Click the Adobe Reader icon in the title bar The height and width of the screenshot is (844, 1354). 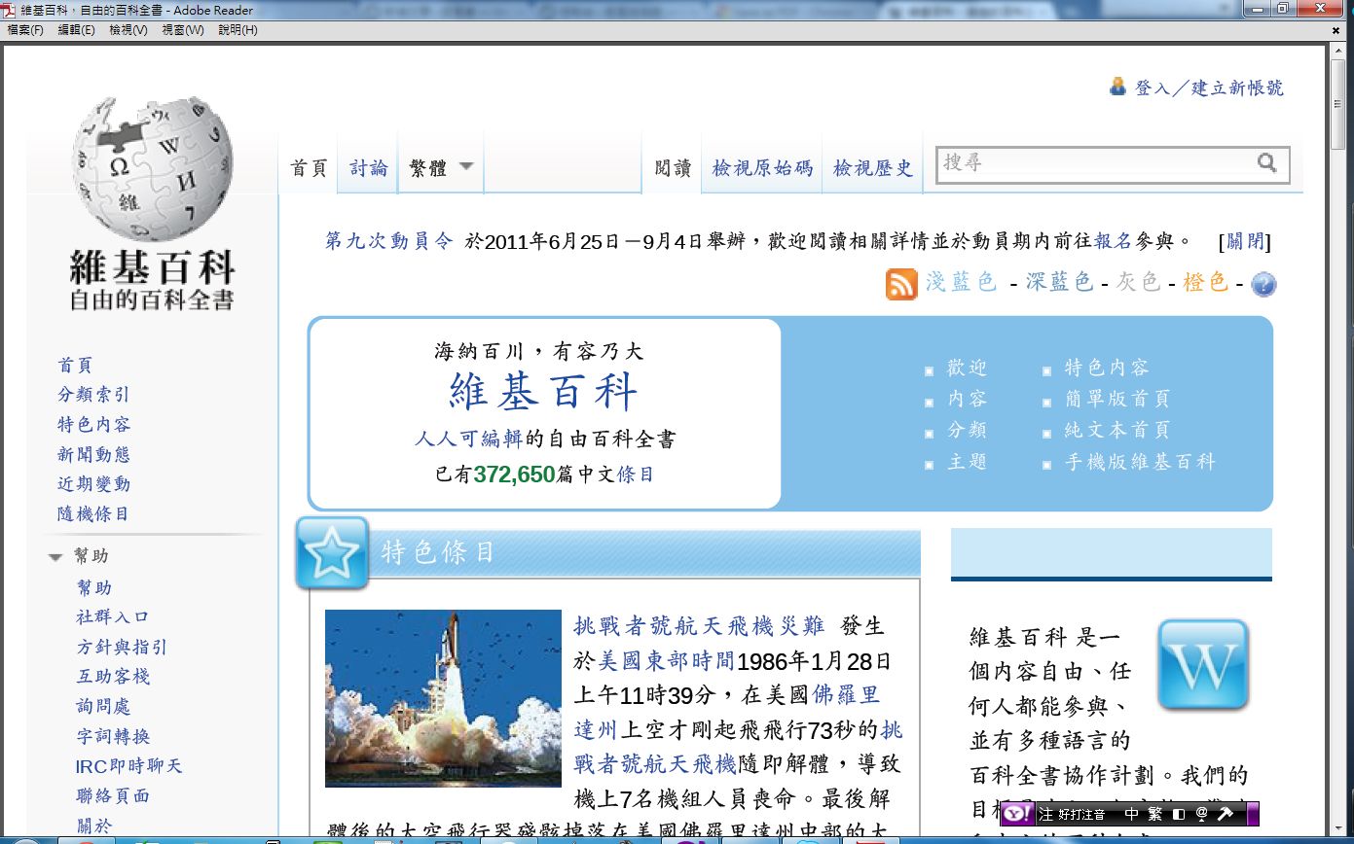pyautogui.click(x=9, y=10)
